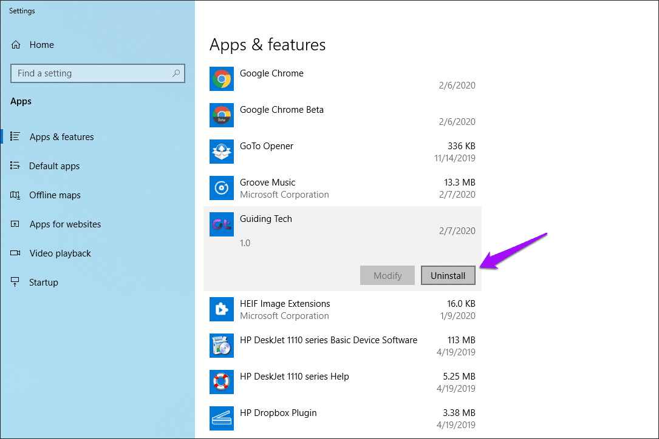Image resolution: width=659 pixels, height=439 pixels.
Task: Click the Guiding Tech version 1.0 text
Action: (x=245, y=243)
